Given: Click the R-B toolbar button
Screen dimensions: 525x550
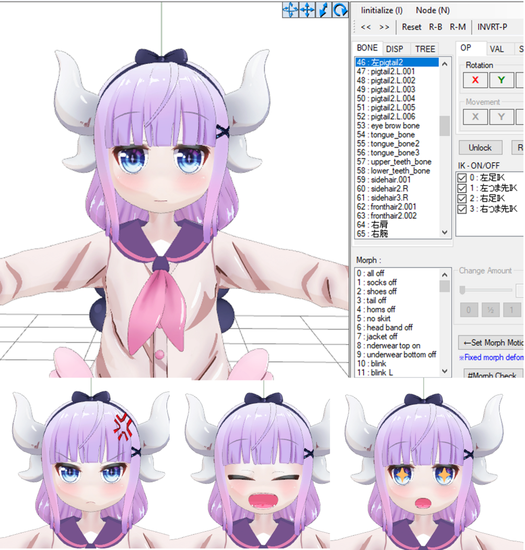Looking at the screenshot, I should [436, 27].
